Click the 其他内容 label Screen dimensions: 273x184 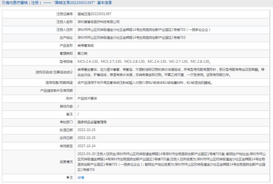[x=66, y=106]
